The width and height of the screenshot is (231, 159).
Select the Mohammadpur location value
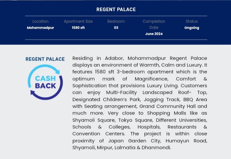pos(40,28)
